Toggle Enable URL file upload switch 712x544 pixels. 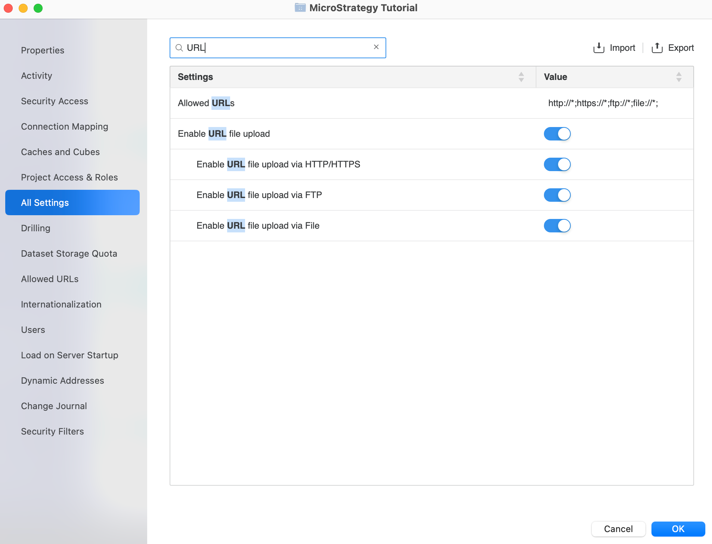tap(557, 134)
